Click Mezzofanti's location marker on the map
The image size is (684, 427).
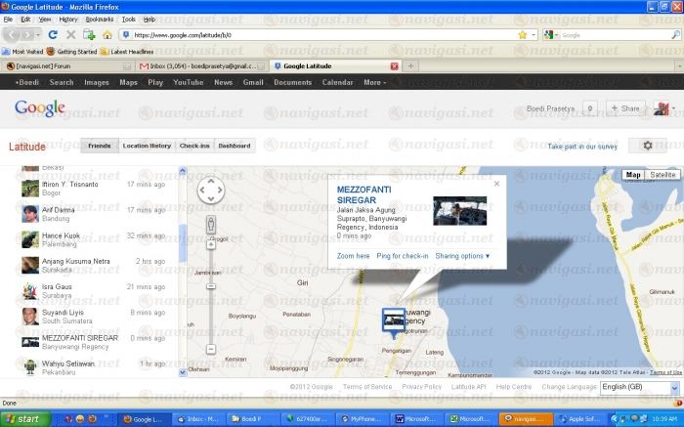(x=392, y=318)
